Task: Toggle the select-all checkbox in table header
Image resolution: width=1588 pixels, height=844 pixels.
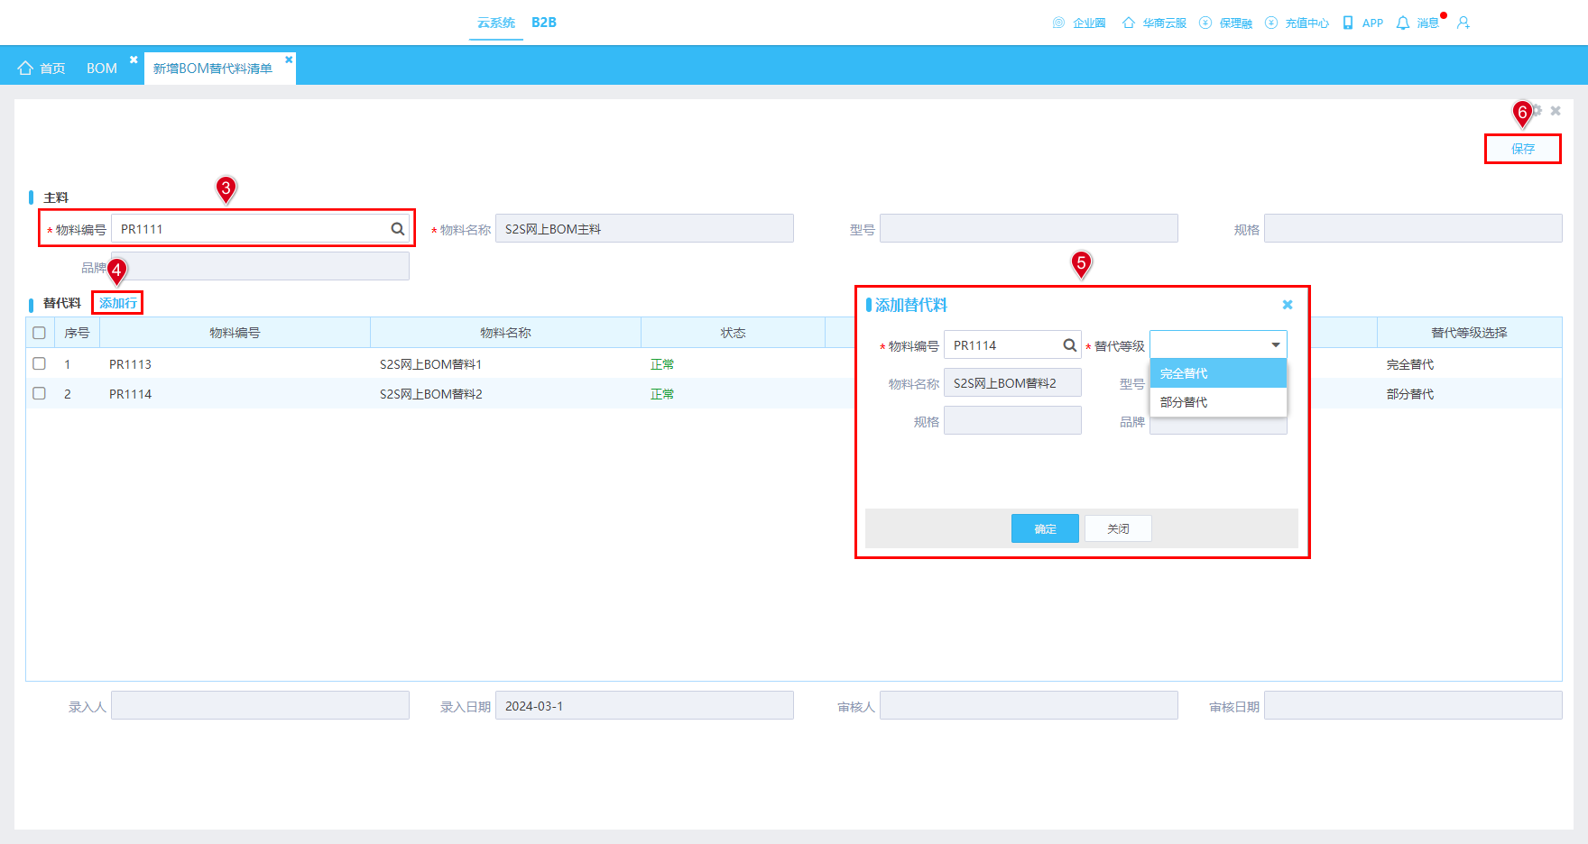Action: tap(39, 333)
